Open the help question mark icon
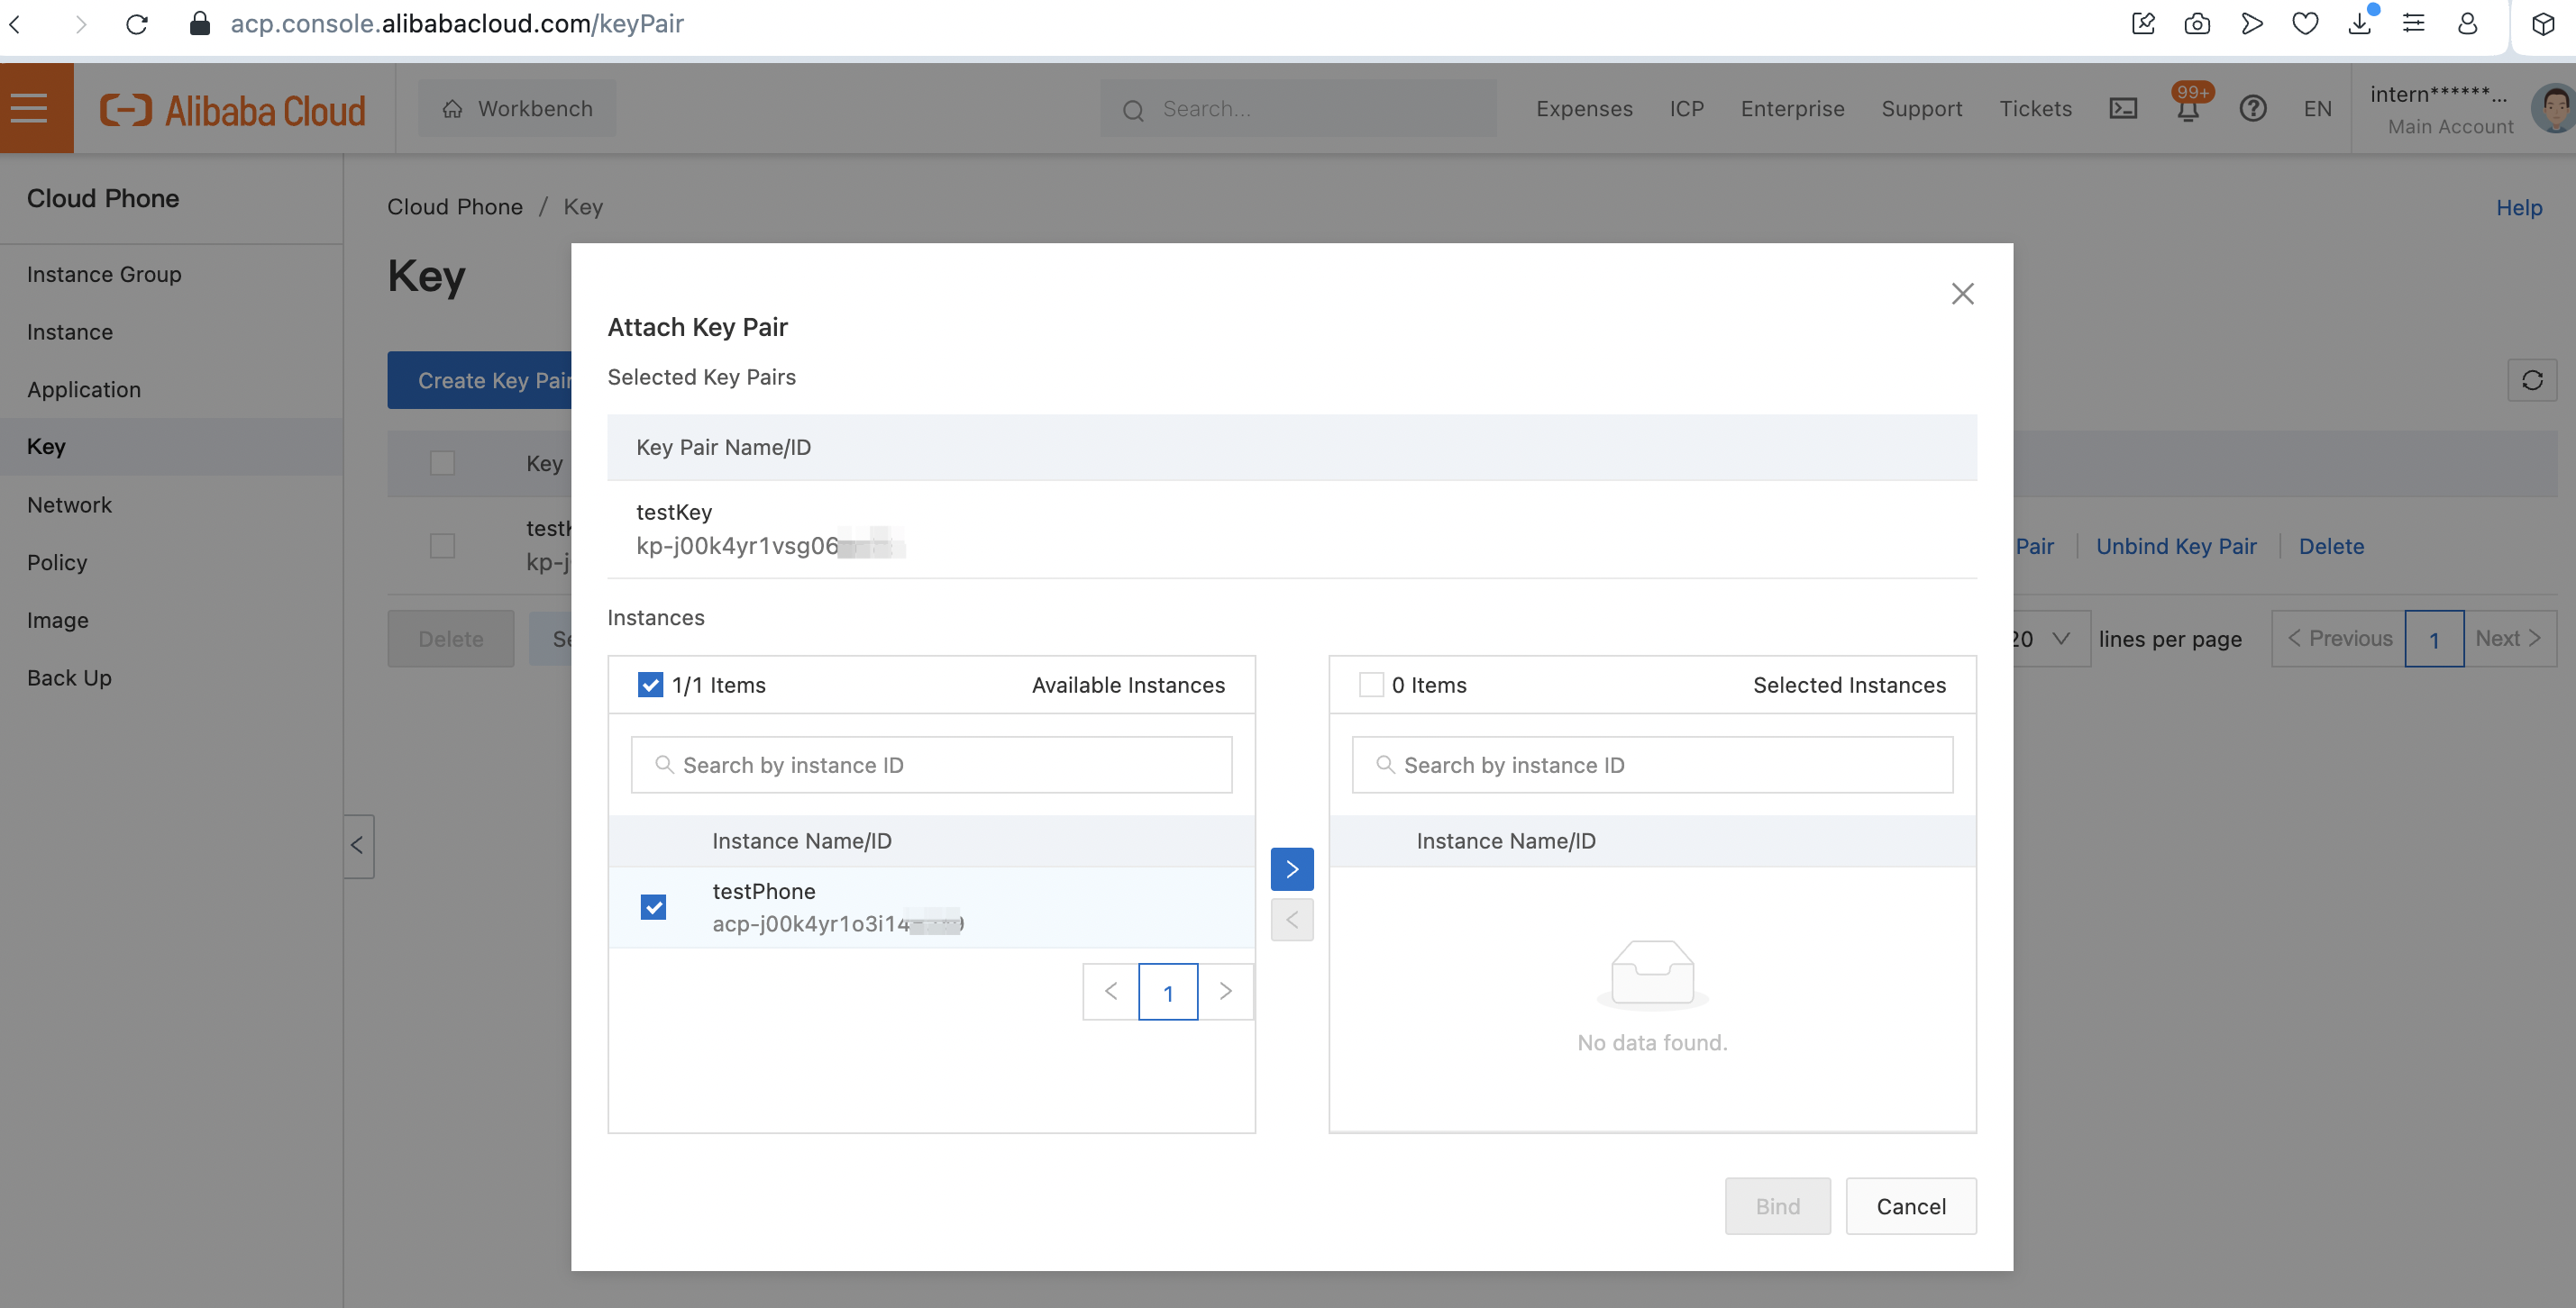The width and height of the screenshot is (2576, 1308). coord(2253,108)
